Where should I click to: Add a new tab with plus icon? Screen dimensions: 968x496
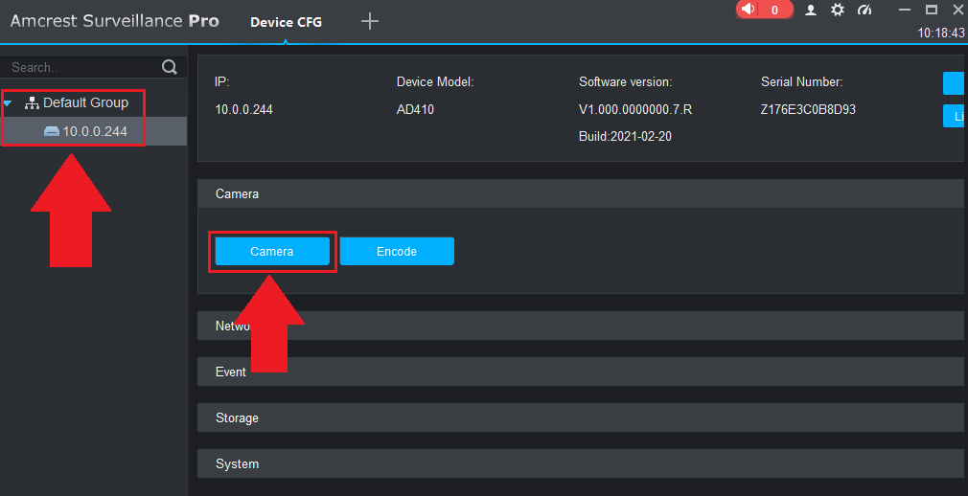369,21
